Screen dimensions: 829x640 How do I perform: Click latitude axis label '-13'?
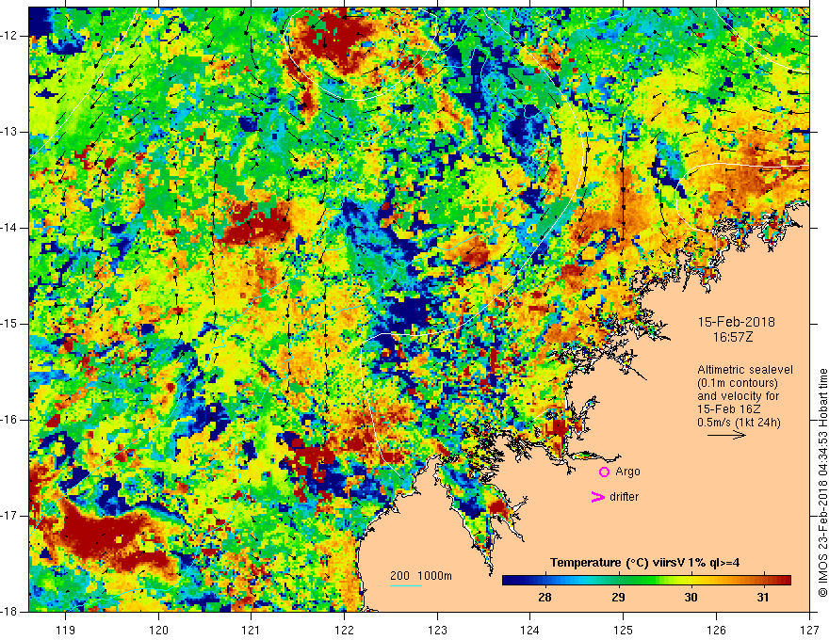coord(9,132)
